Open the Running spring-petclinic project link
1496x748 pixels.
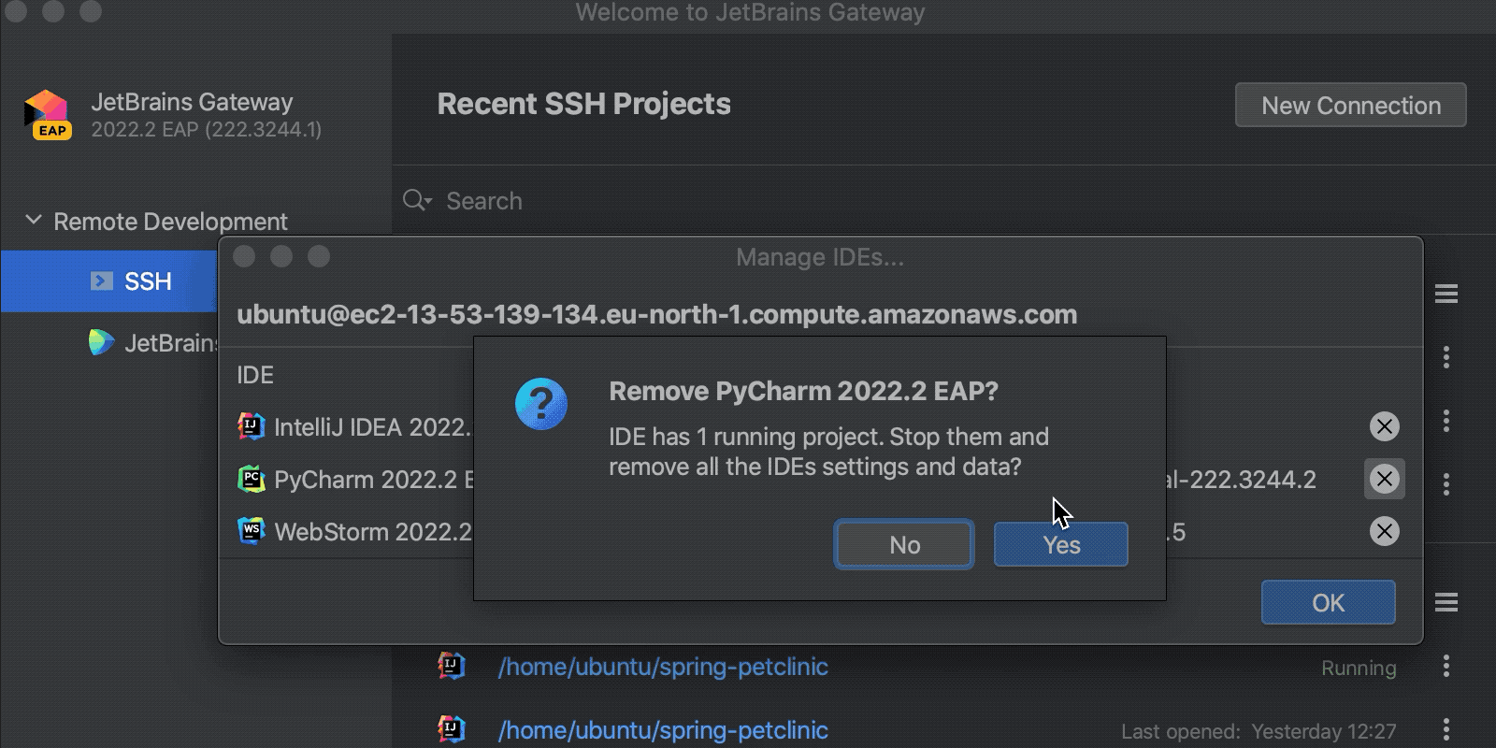tap(663, 667)
